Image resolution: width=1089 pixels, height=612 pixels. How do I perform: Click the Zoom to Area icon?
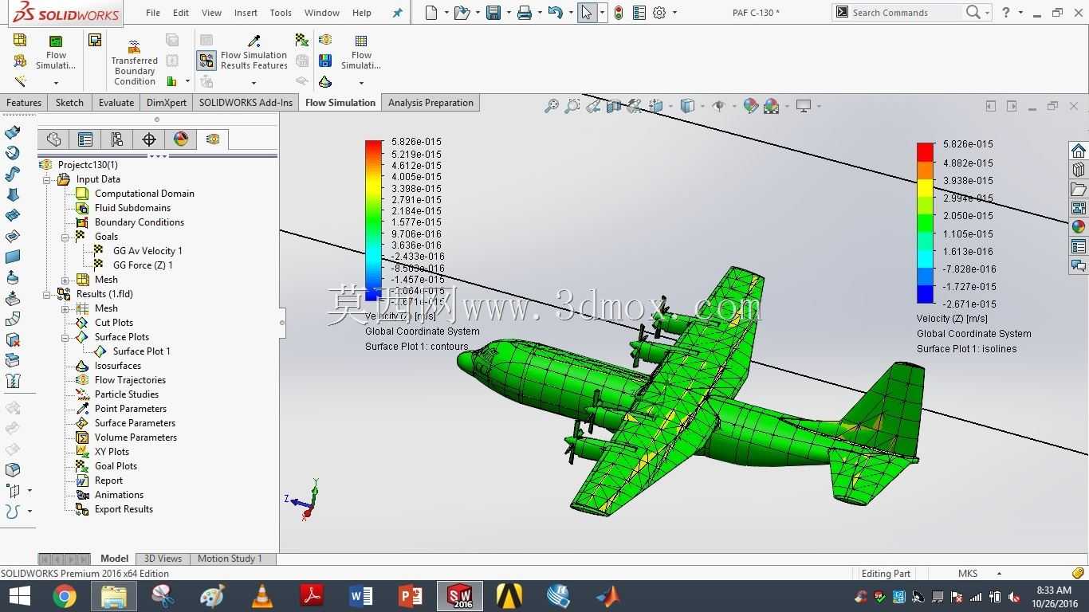click(x=572, y=106)
